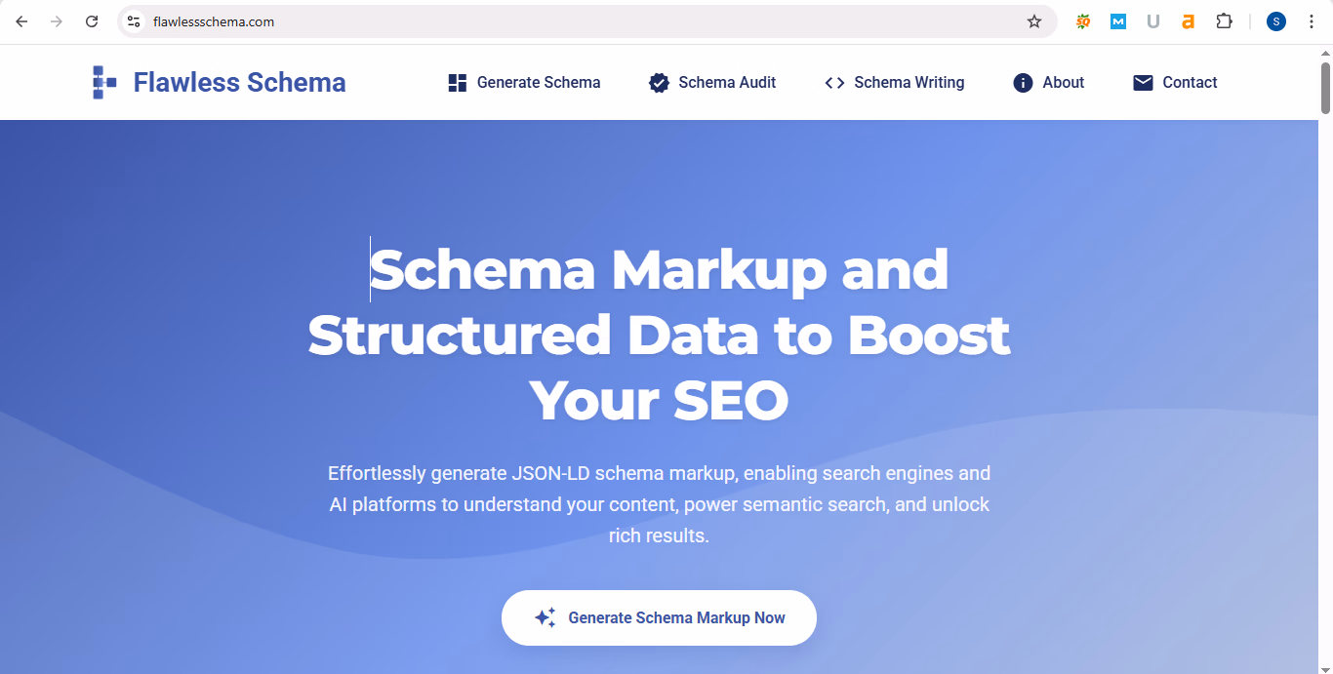Click the Schema Audit verified badge icon
Screen dimensions: 1333x674
[659, 83]
